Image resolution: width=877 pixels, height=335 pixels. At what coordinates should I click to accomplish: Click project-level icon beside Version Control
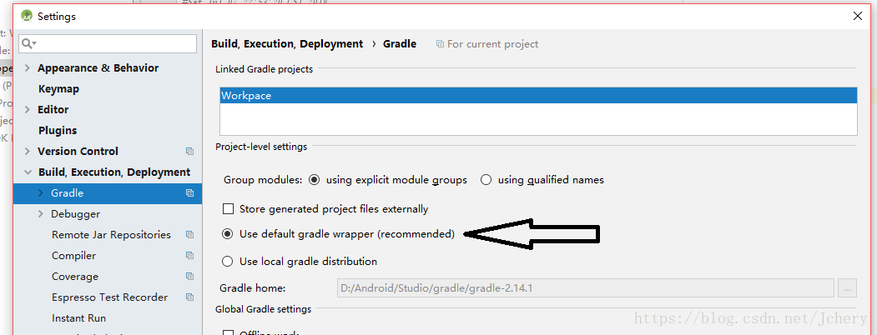tap(189, 152)
